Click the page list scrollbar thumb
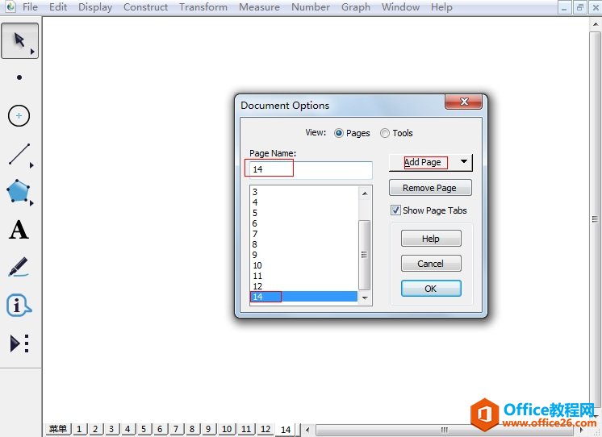602x437 pixels. [365, 255]
